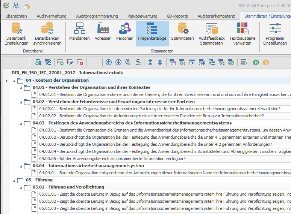
Task: Open Auditfeedback Stammdaten
Action: click(212, 33)
